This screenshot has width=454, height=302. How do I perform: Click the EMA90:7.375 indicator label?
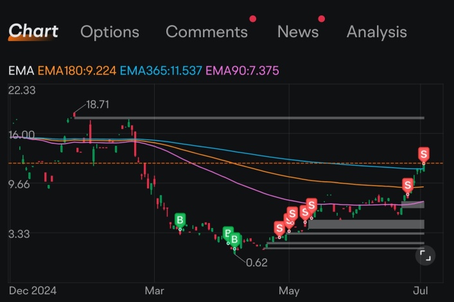click(242, 71)
